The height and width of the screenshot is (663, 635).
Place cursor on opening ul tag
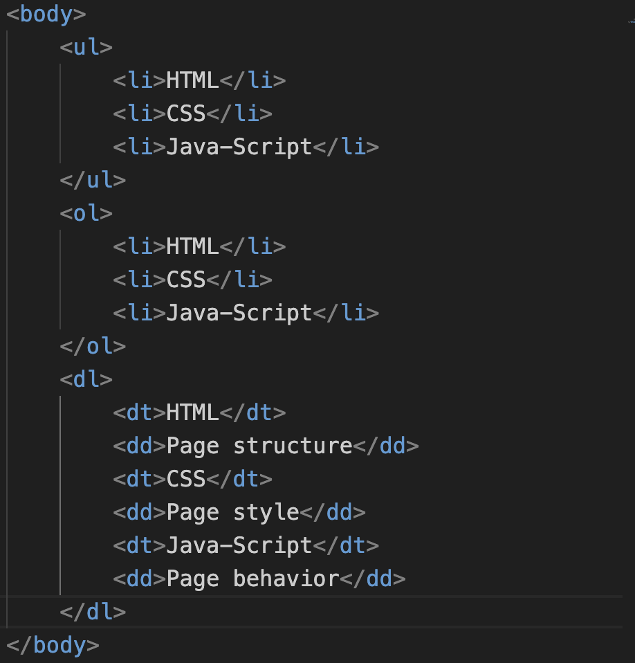(x=86, y=47)
